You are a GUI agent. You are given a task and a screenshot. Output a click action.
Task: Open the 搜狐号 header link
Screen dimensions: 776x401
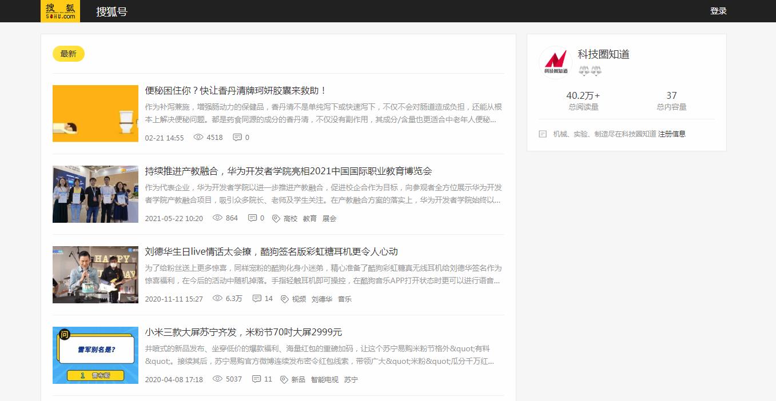tap(112, 11)
